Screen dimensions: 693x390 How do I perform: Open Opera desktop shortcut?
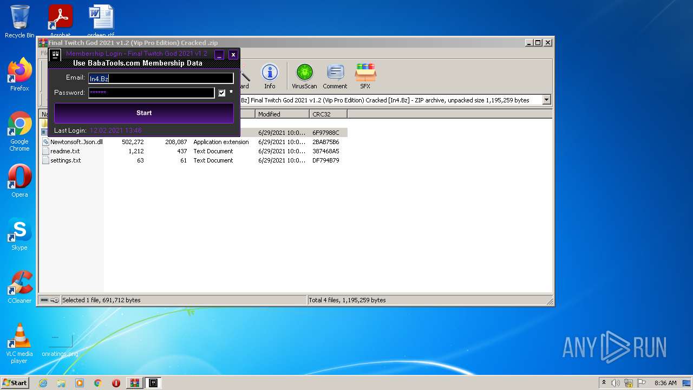click(19, 180)
